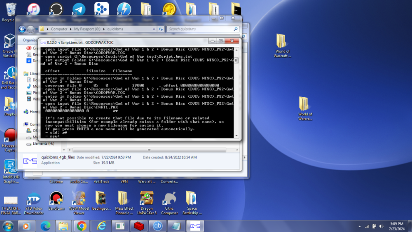Open the iTunes desktop shortcut

pyautogui.click(x=33, y=9)
